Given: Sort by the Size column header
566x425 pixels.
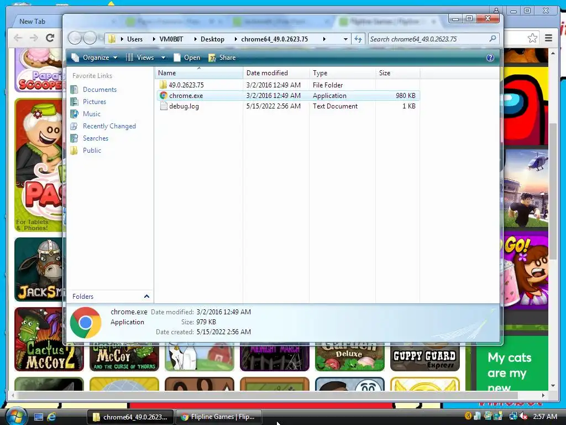Looking at the screenshot, I should pyautogui.click(x=397, y=72).
